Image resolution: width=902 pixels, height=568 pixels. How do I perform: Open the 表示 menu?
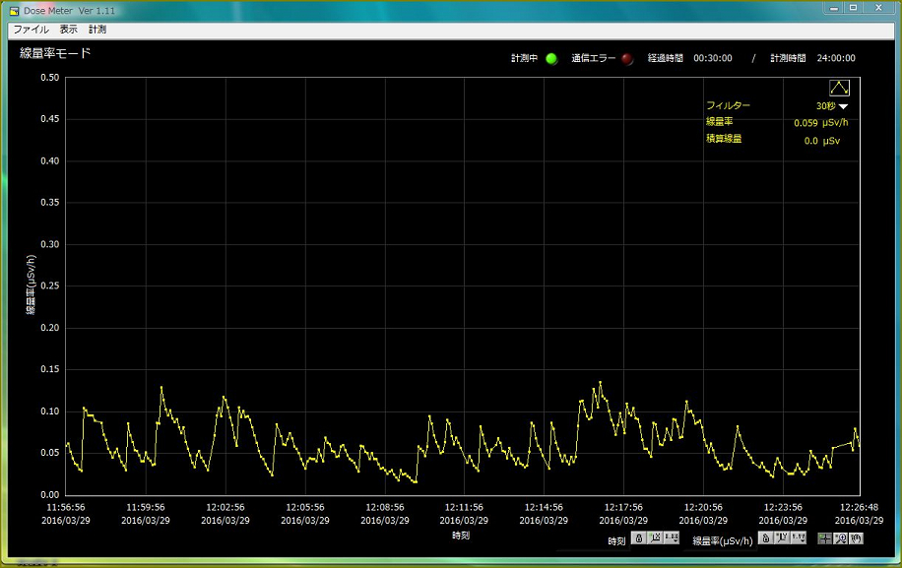(68, 30)
